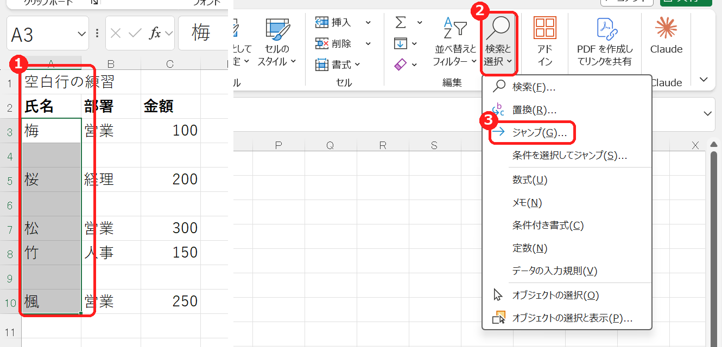Viewport: 722px width, 347px height.
Task: Click the cell containing 松
Action: [x=51, y=228]
